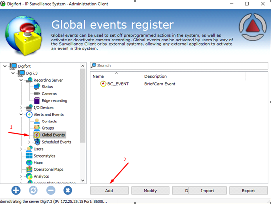Click the Alerts and Events bolt icon
This screenshot has height=204, width=271.
coord(29,115)
